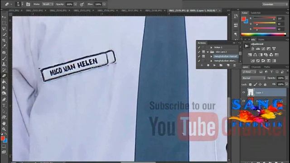Add a Threshold adjustment
290x163 pixels.
[263, 61]
